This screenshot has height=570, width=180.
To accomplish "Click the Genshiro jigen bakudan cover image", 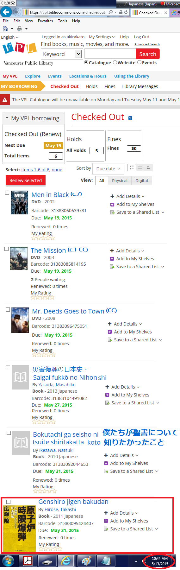I will click(19, 529).
